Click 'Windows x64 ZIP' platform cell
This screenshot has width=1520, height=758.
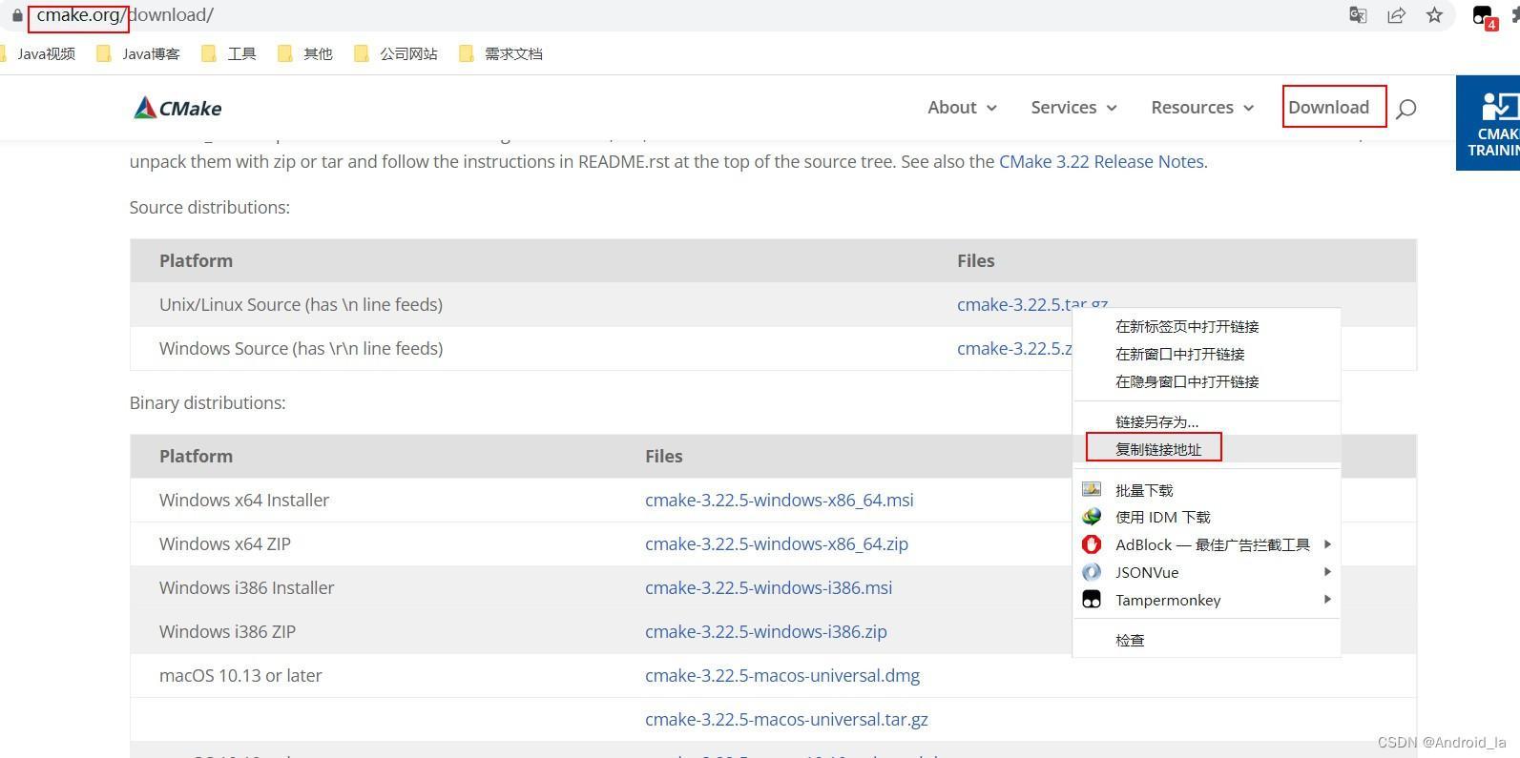point(225,543)
